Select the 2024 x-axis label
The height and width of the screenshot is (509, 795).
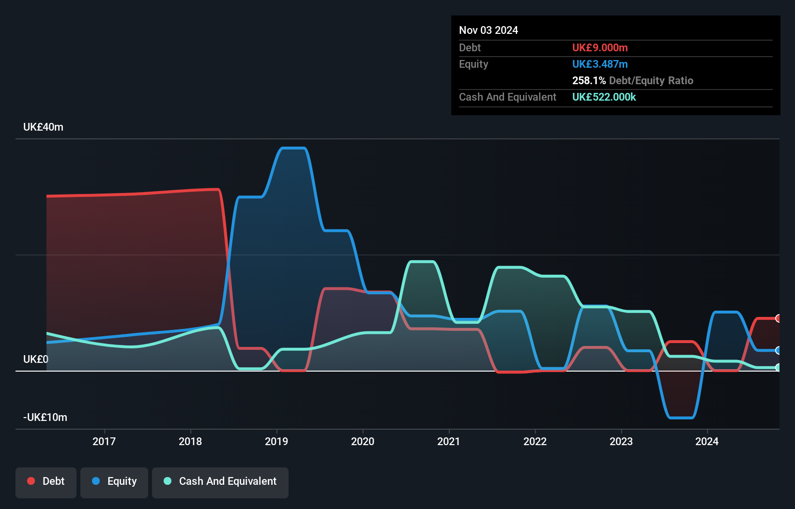click(x=707, y=441)
